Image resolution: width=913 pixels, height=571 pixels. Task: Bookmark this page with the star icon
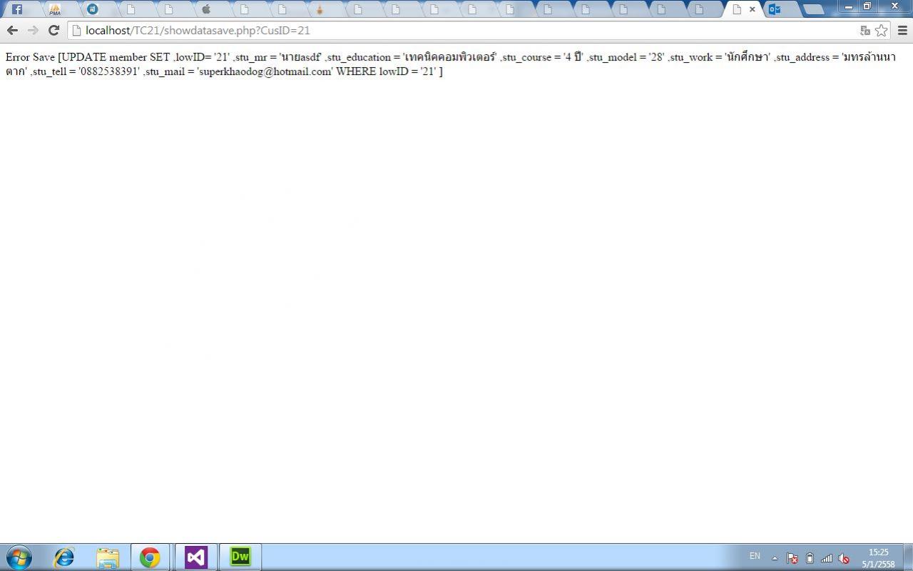pyautogui.click(x=882, y=30)
